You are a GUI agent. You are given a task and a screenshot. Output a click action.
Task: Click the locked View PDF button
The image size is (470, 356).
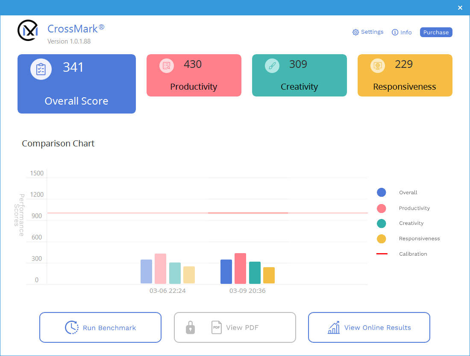(235, 327)
